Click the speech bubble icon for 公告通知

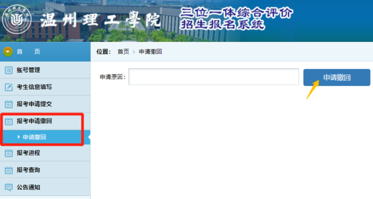(x=9, y=187)
